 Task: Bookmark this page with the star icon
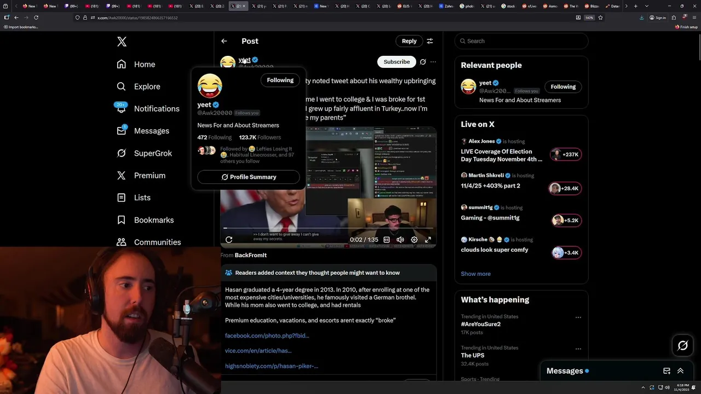(600, 18)
